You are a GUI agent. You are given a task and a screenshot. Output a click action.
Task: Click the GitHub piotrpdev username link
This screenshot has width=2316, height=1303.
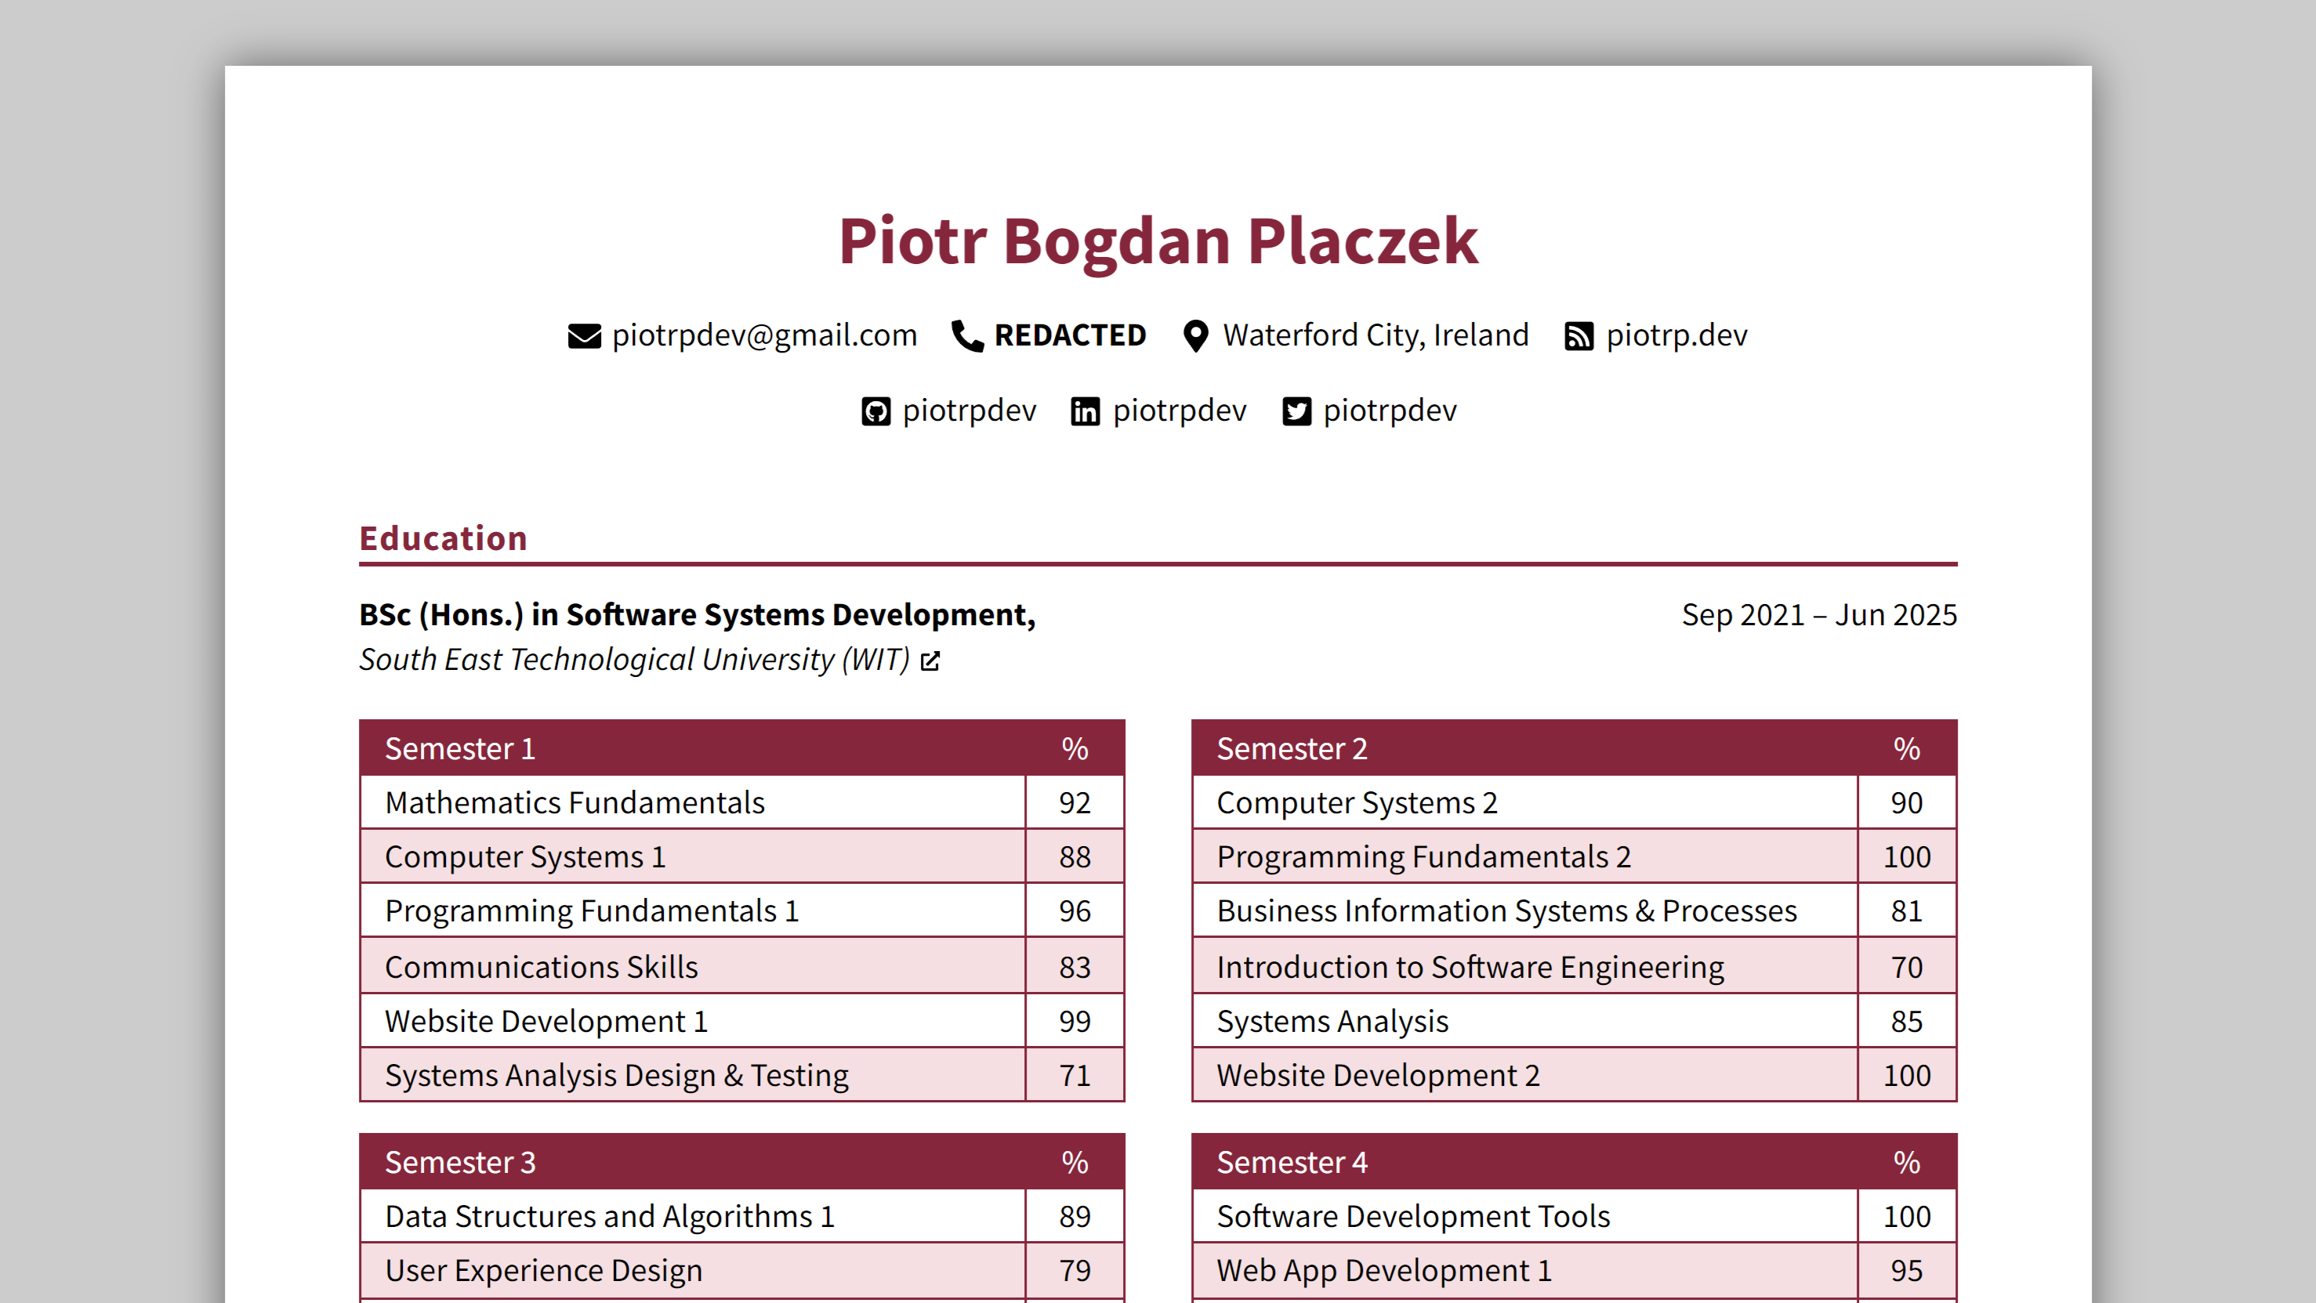tap(970, 411)
